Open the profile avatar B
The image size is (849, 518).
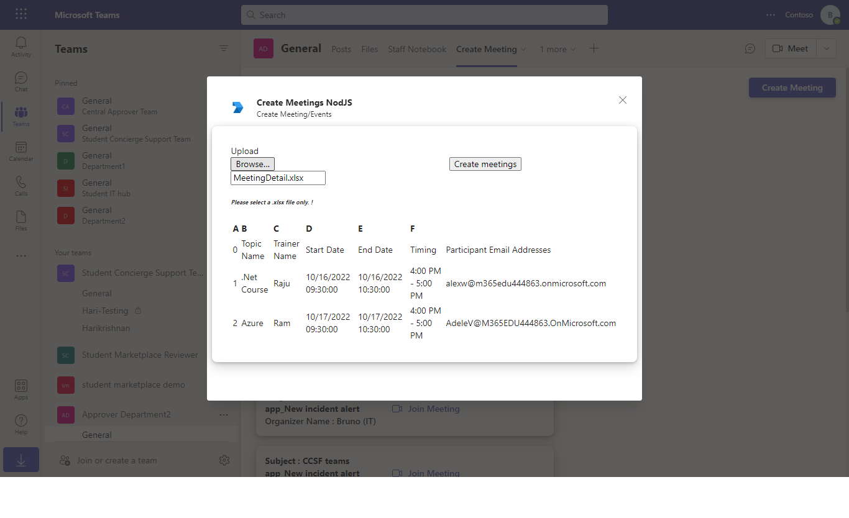pos(830,15)
